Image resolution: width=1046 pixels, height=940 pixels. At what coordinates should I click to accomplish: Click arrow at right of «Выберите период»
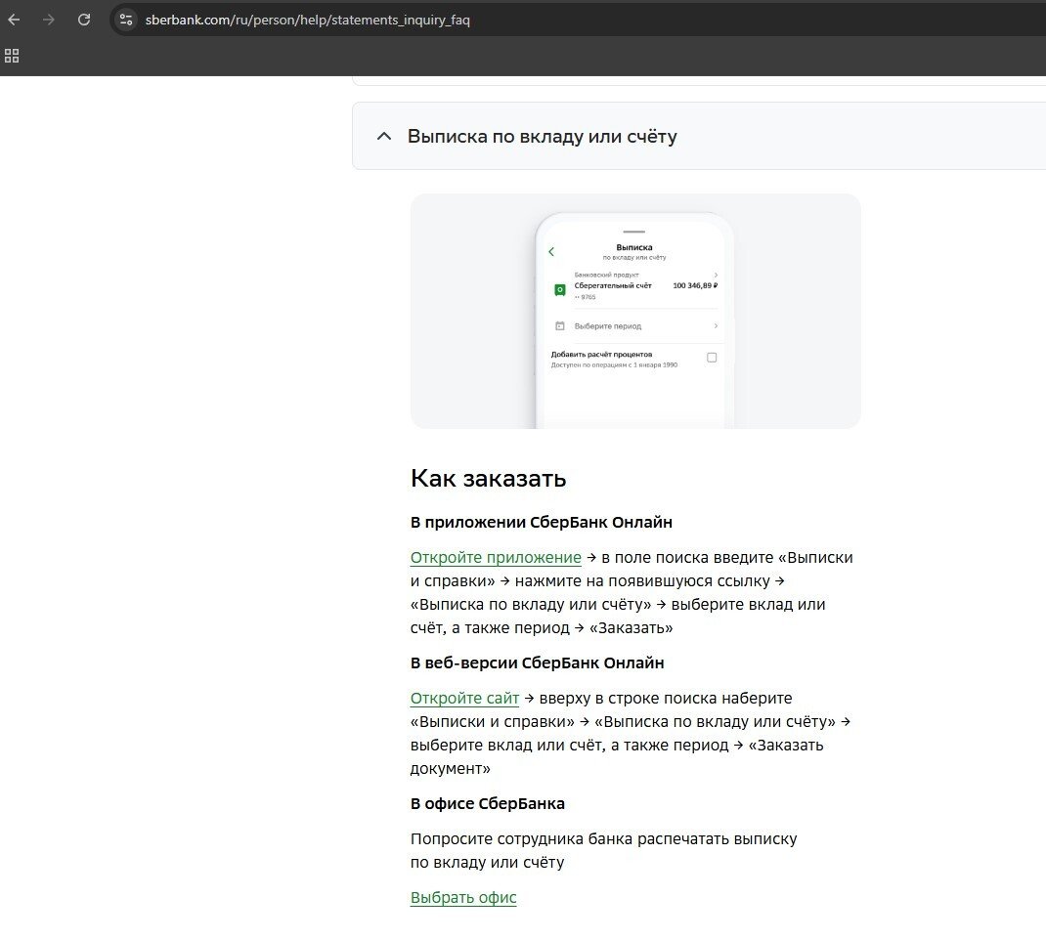pyautogui.click(x=716, y=325)
